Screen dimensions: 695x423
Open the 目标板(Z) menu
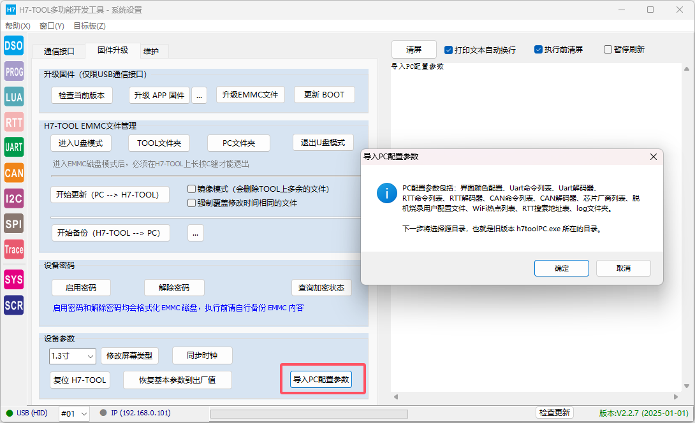pyautogui.click(x=89, y=26)
